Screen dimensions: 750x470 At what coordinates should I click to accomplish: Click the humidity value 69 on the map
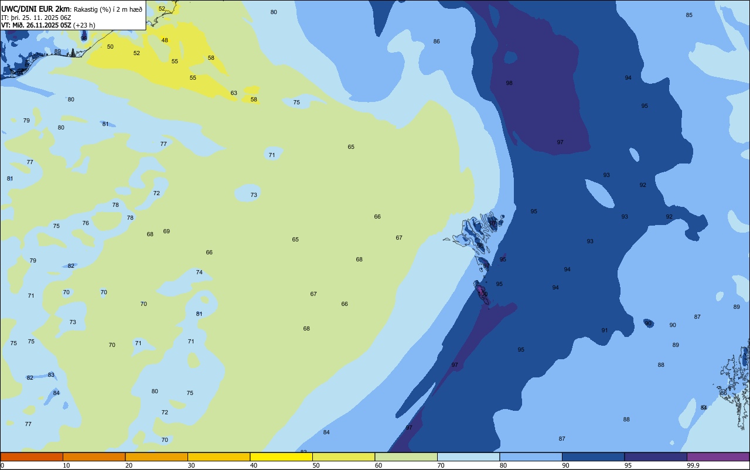pyautogui.click(x=166, y=231)
